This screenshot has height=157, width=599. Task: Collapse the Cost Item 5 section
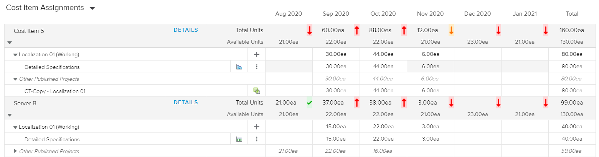pos(10,43)
